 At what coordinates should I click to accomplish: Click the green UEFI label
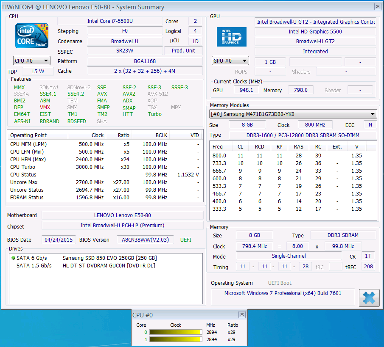pos(185,240)
